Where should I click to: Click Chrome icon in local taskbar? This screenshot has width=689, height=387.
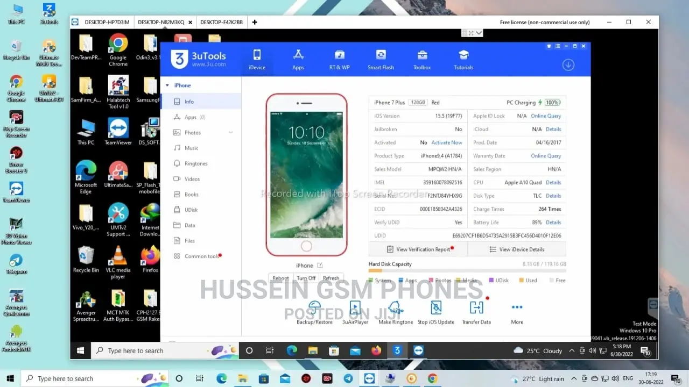pyautogui.click(x=432, y=378)
